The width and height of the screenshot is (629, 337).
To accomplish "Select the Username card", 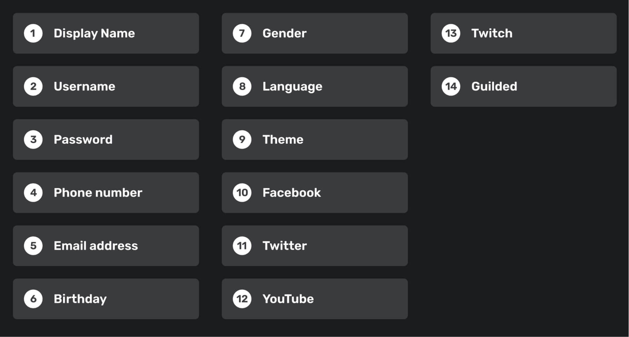I will coord(106,87).
